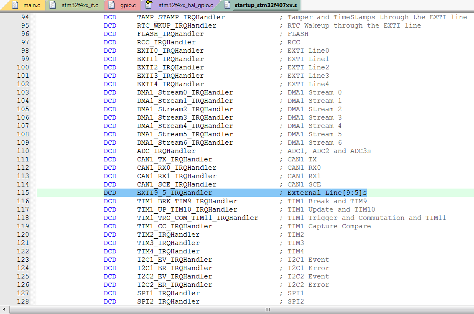Click on TIM1_BRK_TIM9_IRQHandler text

point(187,201)
